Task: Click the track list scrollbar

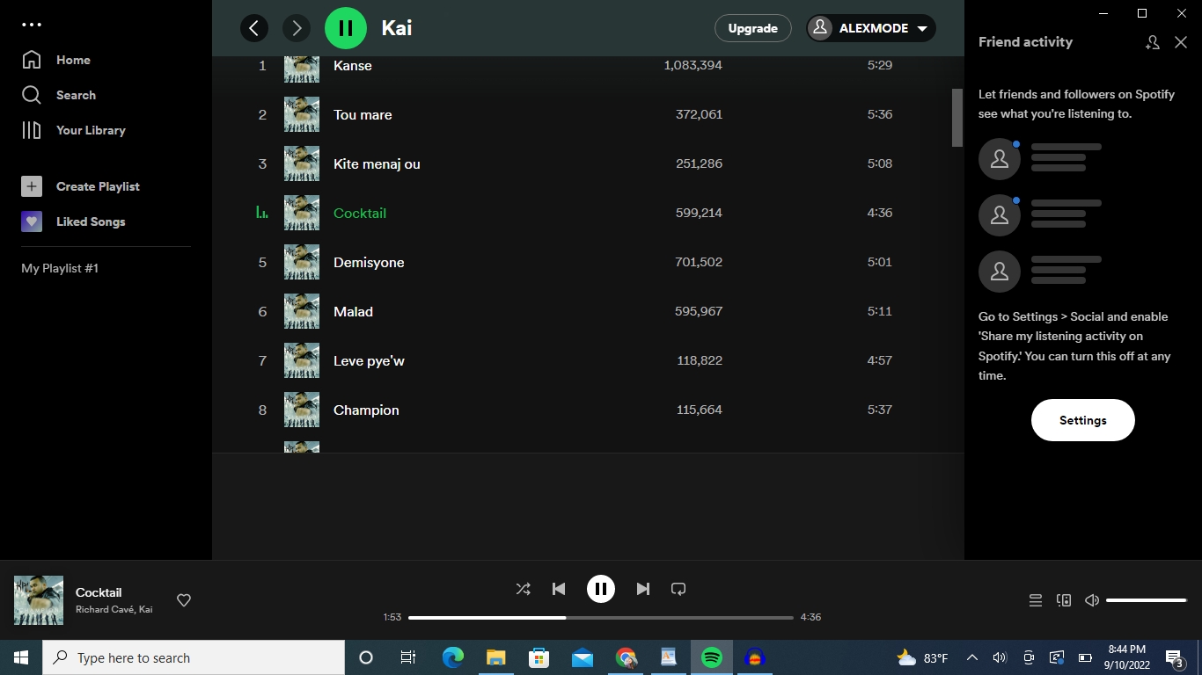Action: tap(957, 118)
